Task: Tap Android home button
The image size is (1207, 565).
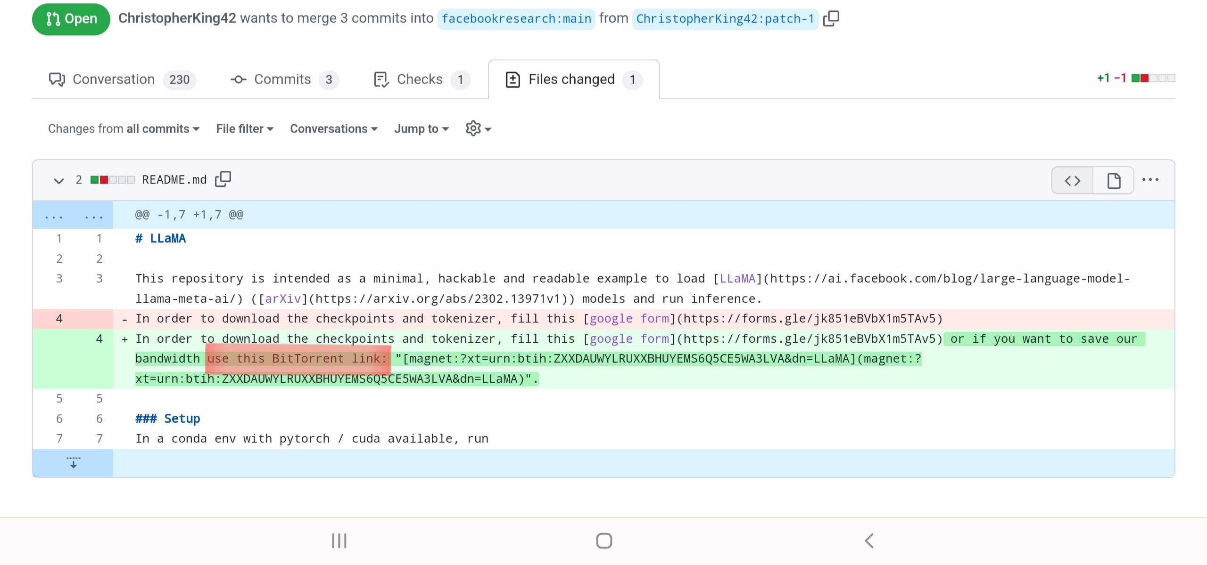Action: pos(603,541)
